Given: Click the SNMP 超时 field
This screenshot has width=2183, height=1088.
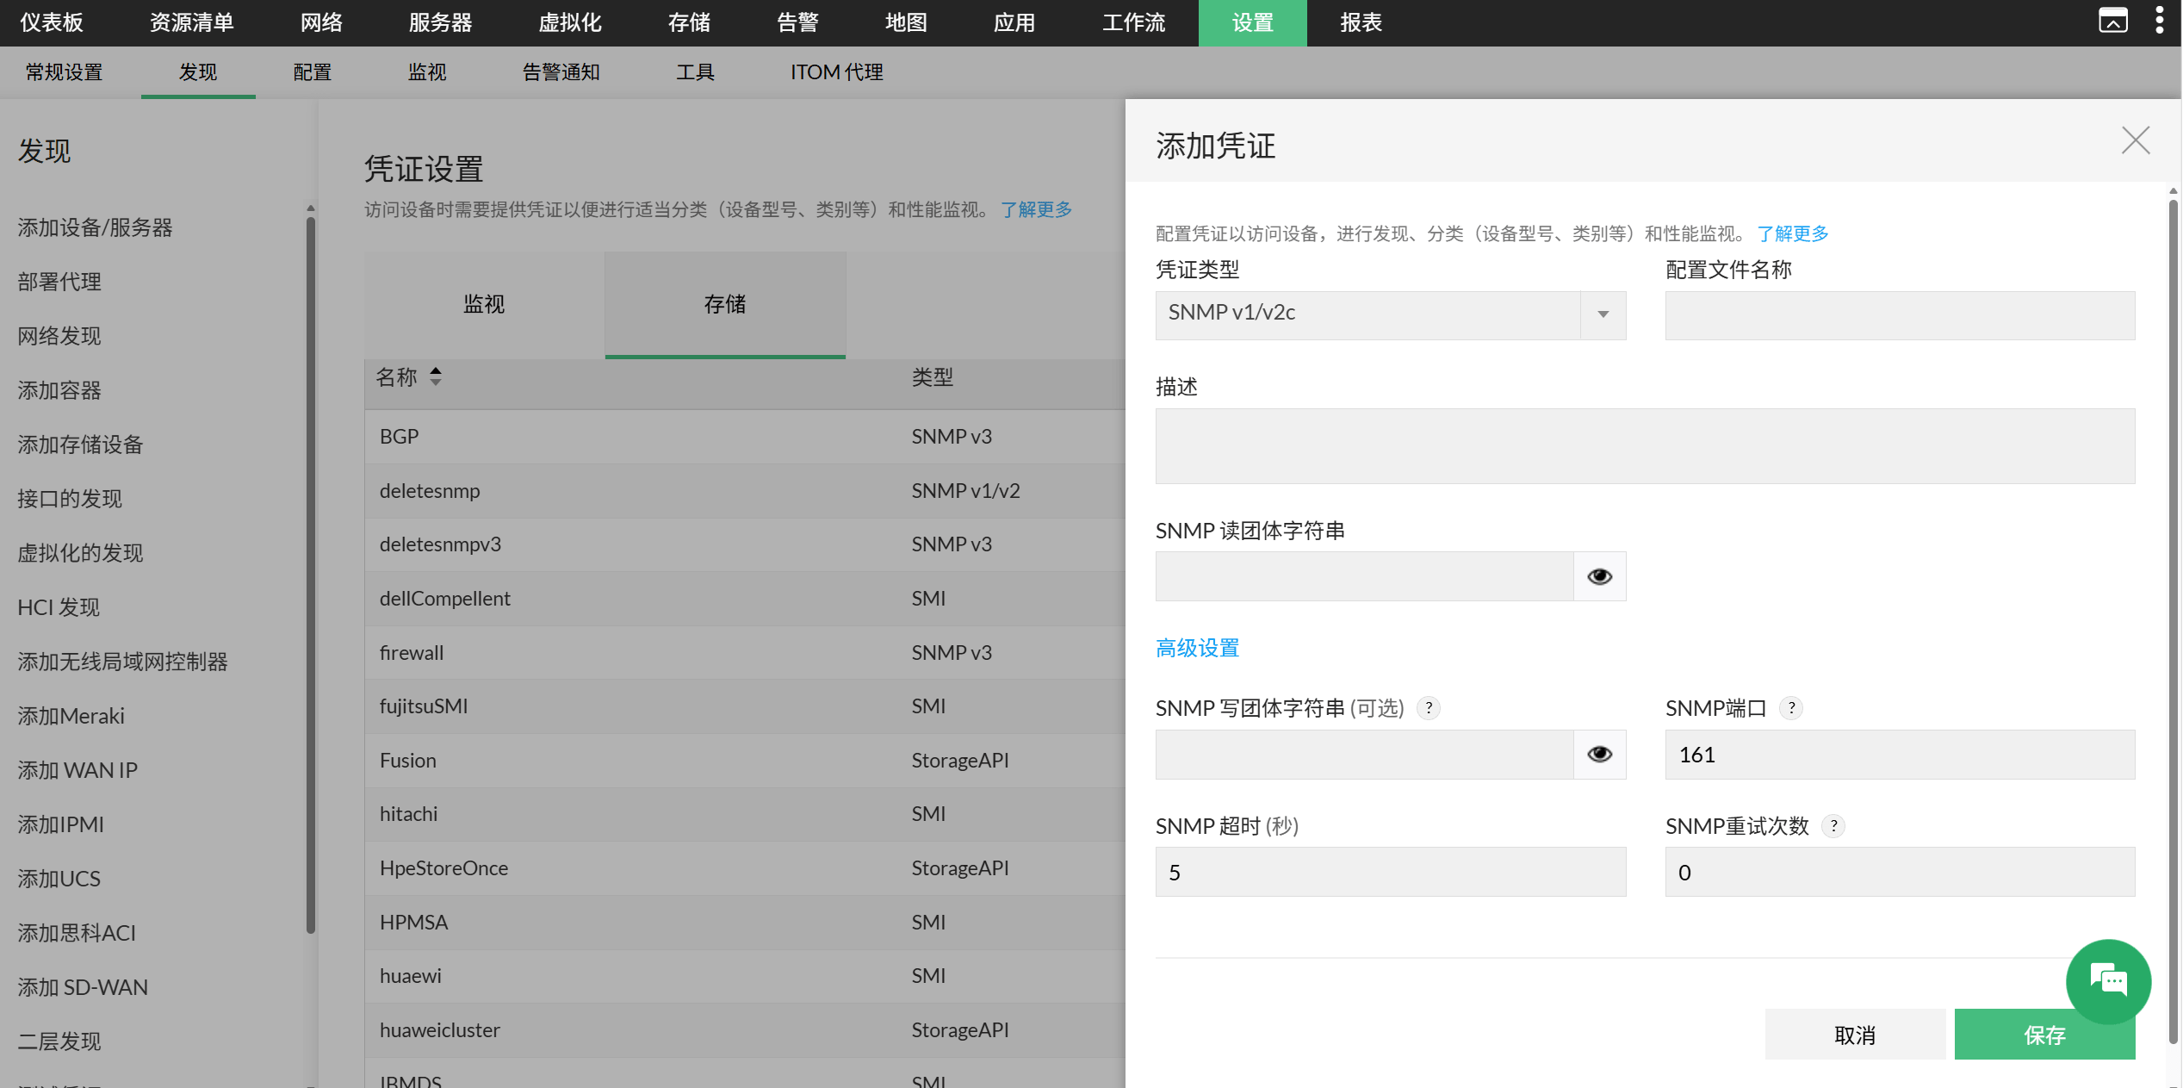Looking at the screenshot, I should coord(1390,873).
